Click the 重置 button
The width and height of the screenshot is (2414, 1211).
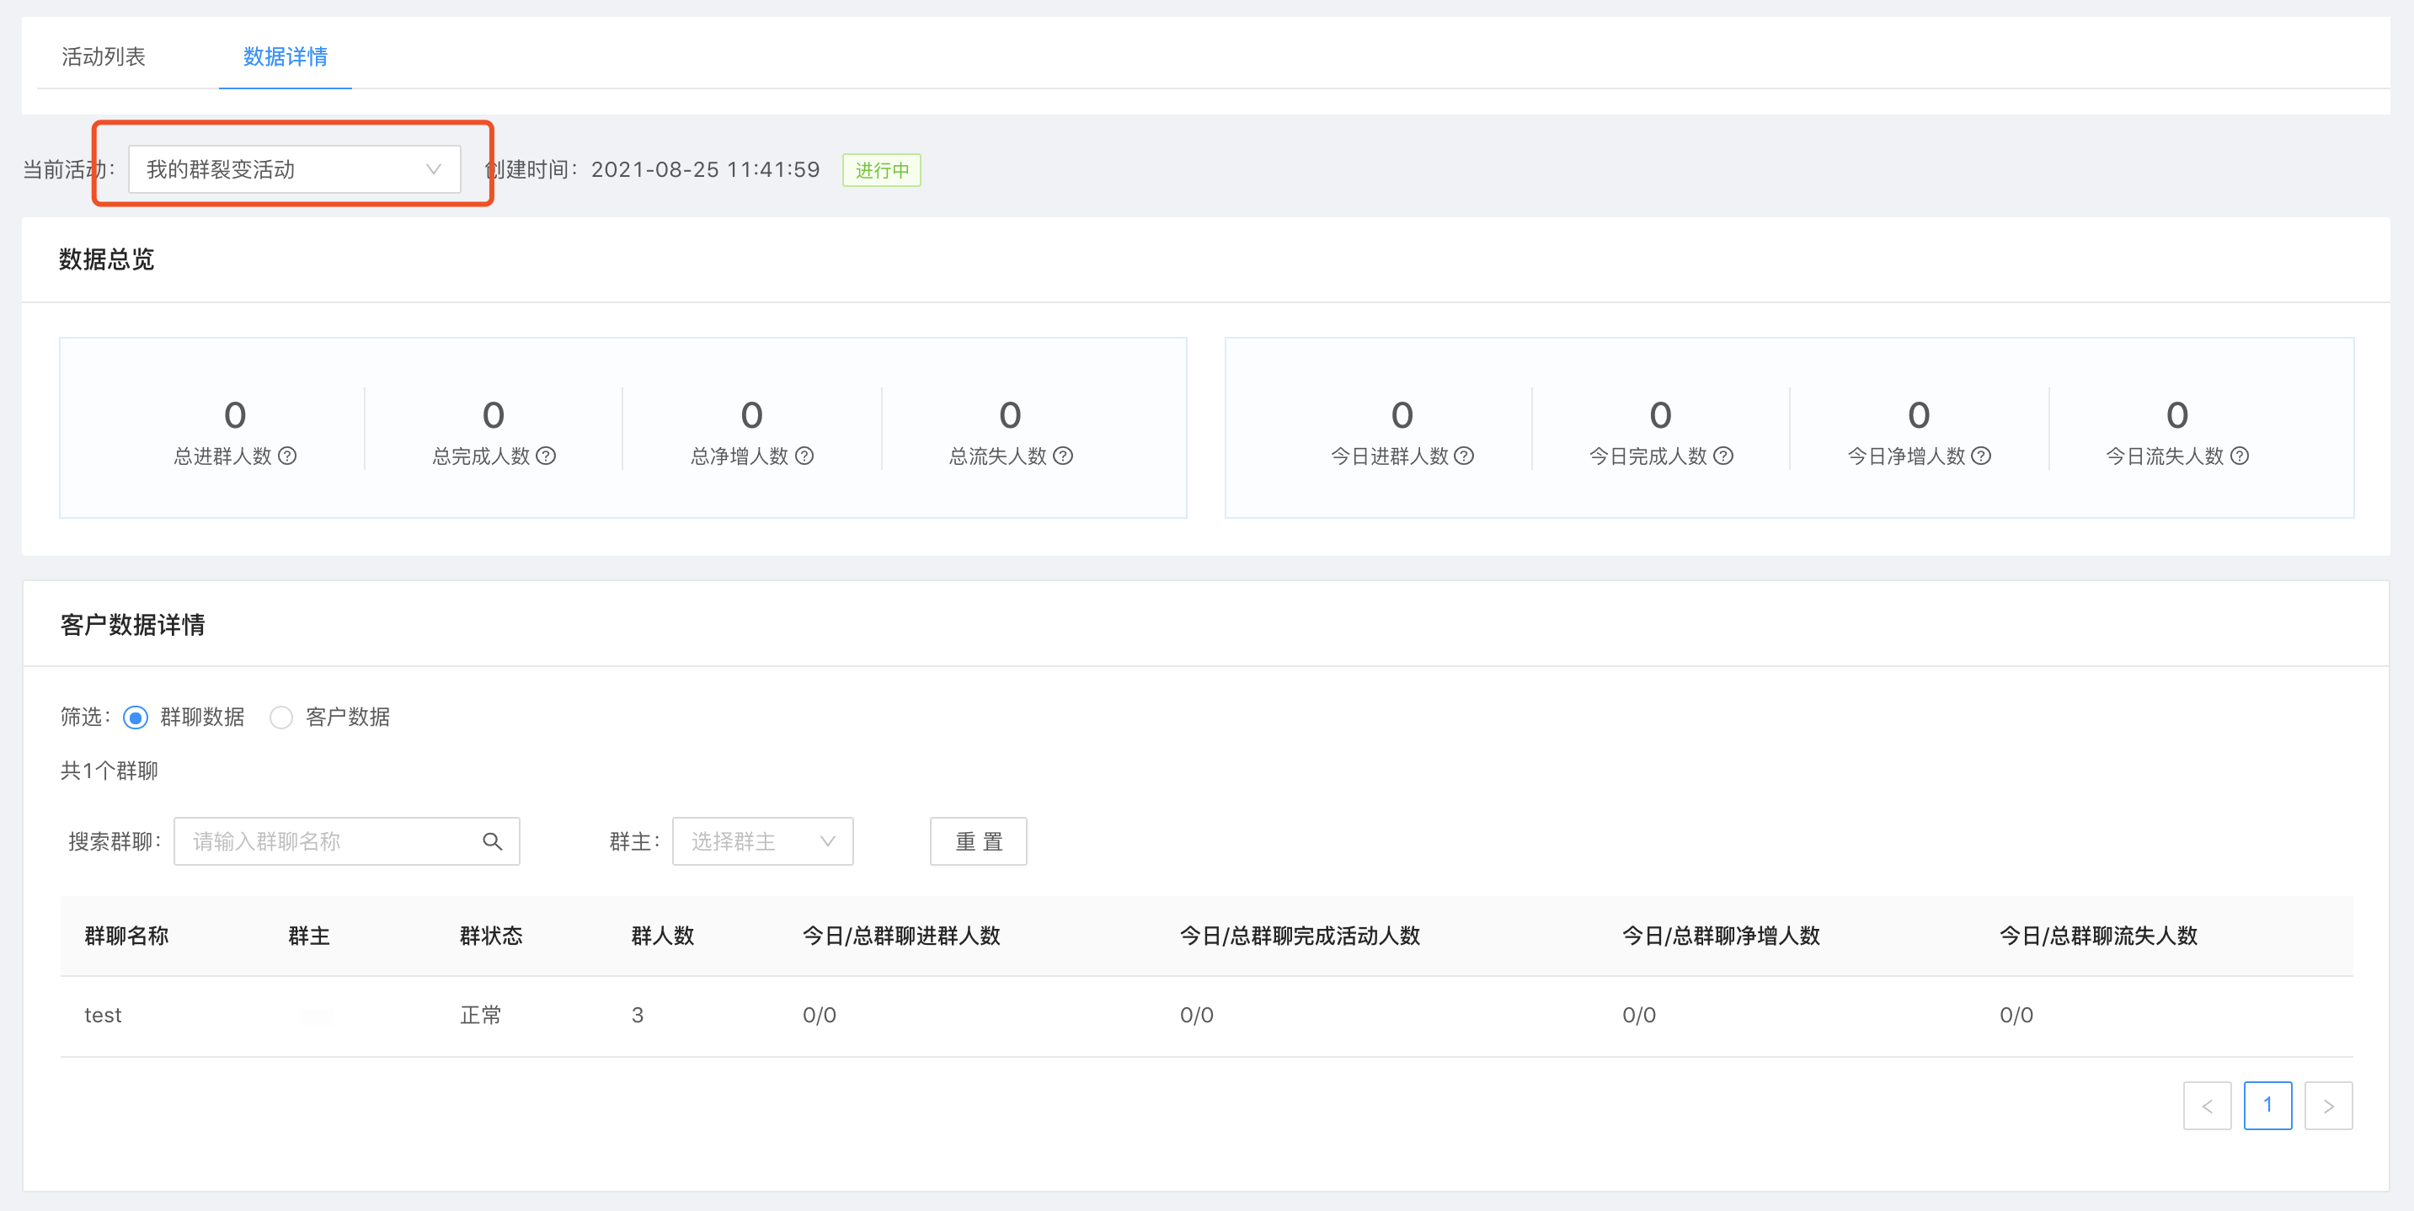(979, 841)
